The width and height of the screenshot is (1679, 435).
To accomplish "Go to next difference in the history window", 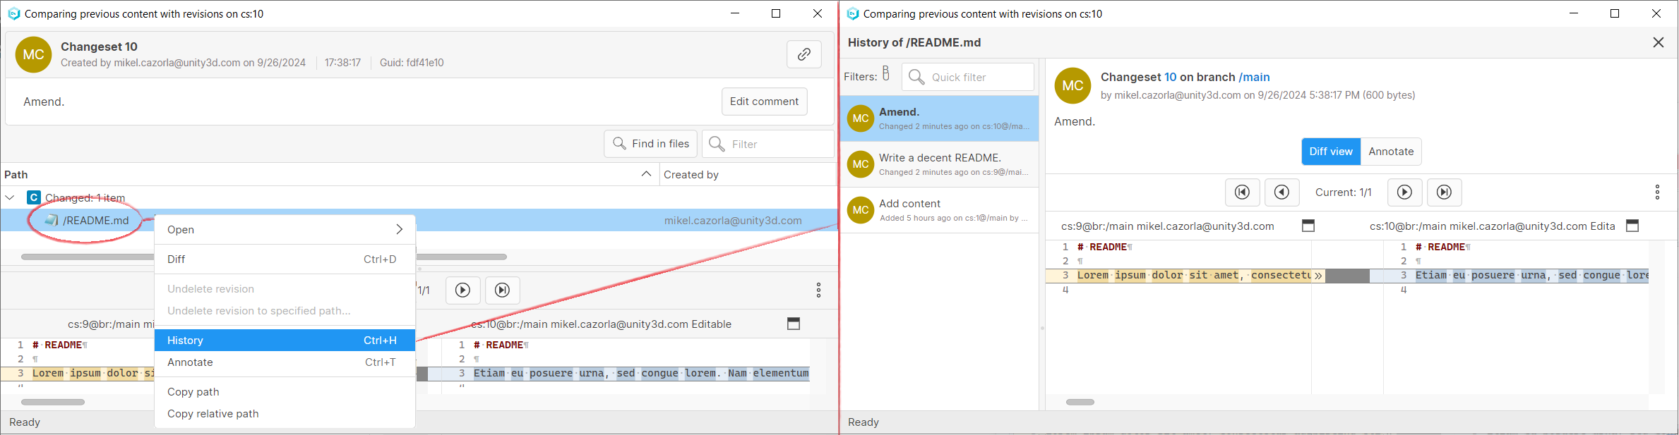I will click(1405, 192).
